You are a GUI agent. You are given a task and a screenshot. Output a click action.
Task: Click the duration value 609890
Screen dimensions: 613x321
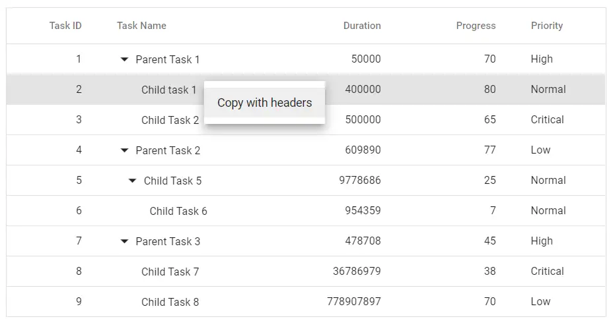point(363,150)
